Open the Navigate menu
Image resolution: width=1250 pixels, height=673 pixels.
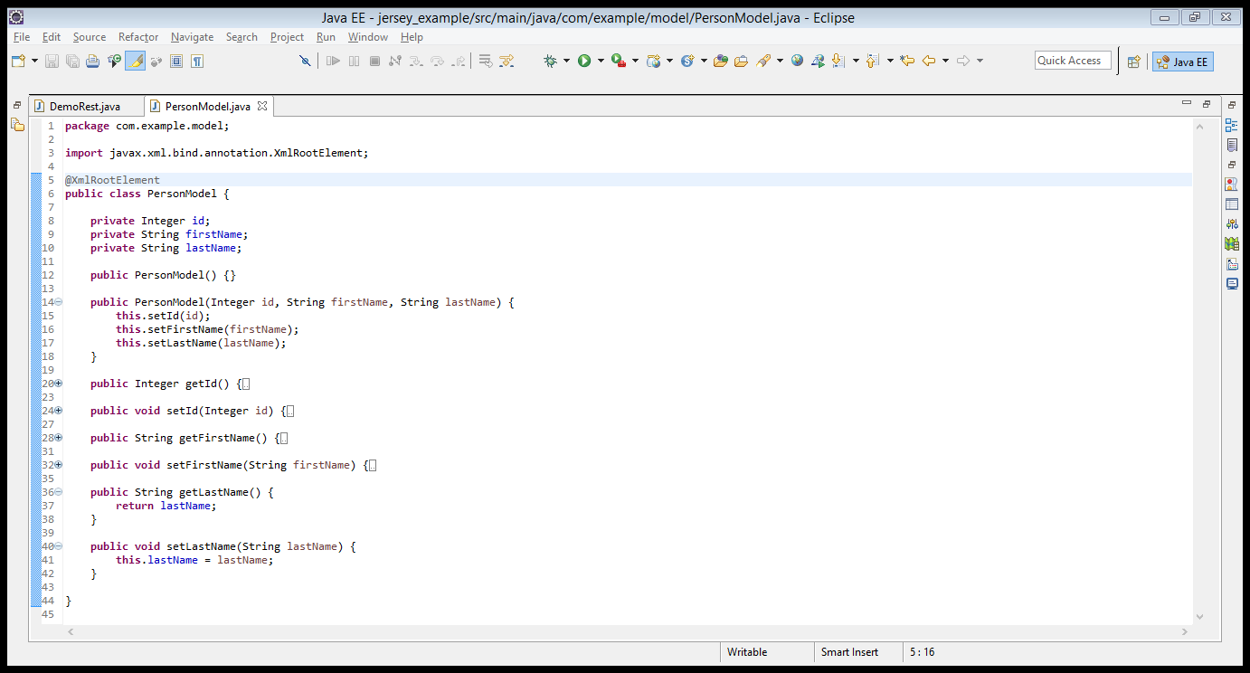(x=192, y=37)
